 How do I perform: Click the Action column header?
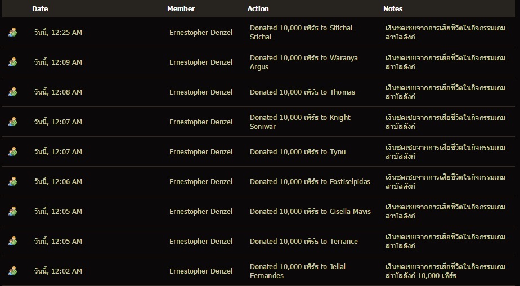(x=258, y=9)
